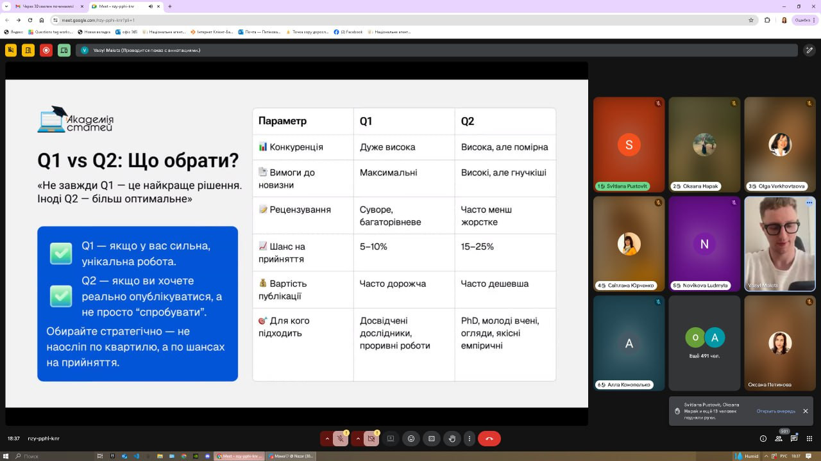Reload the Meet page
The width and height of the screenshot is (821, 461).
coord(30,20)
